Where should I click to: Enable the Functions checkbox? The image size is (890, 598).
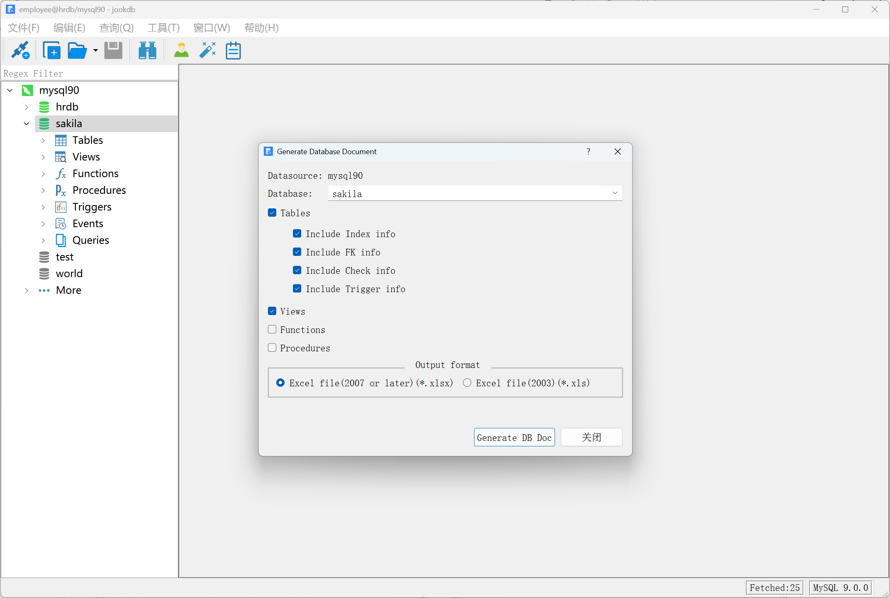point(272,330)
